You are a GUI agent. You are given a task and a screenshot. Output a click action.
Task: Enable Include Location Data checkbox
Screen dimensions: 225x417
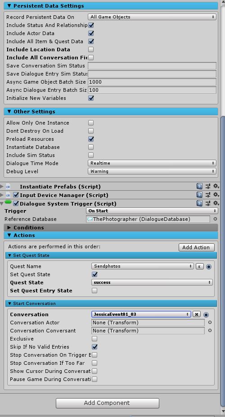point(91,49)
